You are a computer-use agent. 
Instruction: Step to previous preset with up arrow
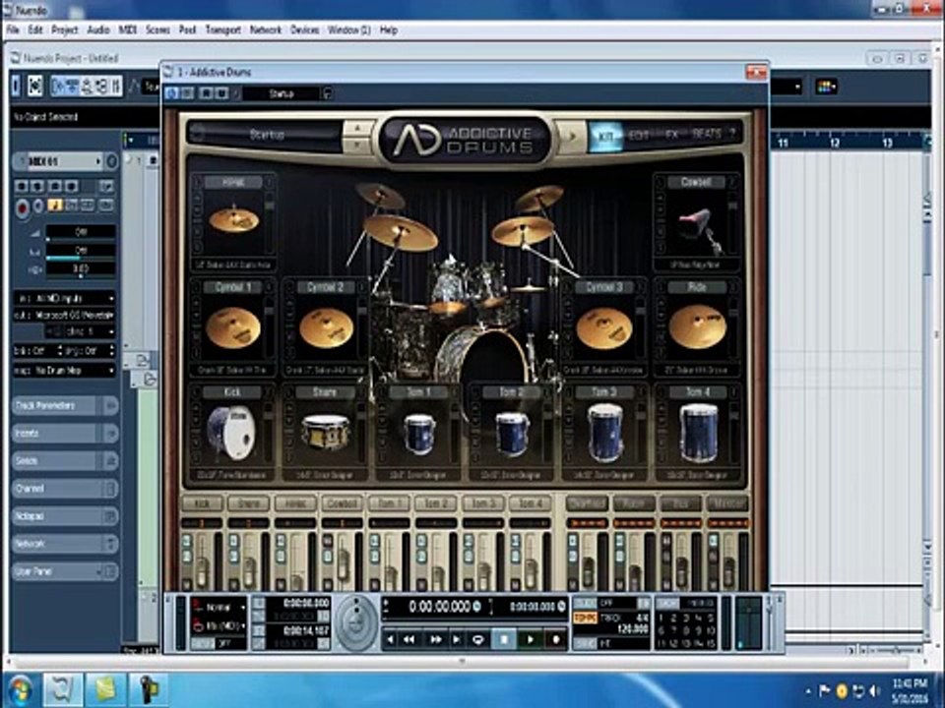click(356, 128)
